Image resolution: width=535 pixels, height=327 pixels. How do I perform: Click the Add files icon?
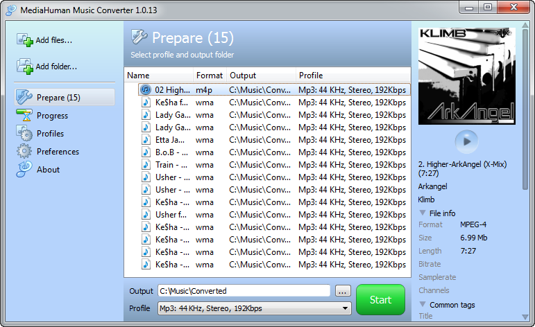tap(25, 40)
